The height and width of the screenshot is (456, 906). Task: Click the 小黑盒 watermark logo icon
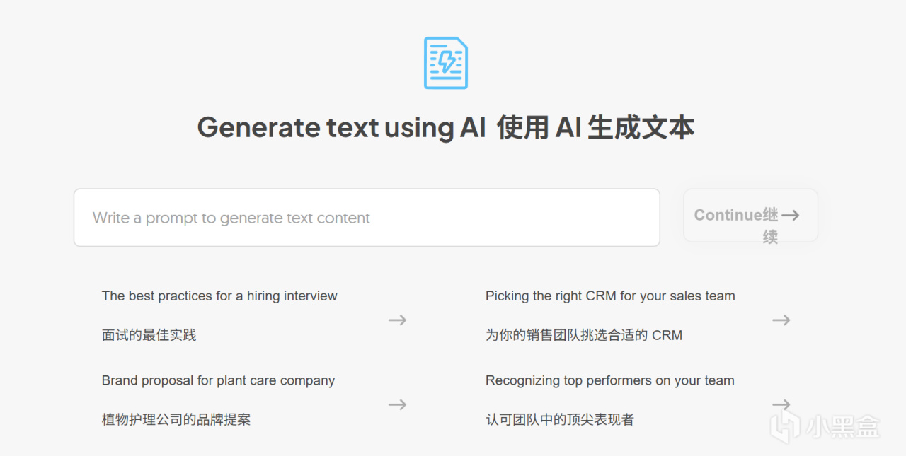(x=784, y=426)
